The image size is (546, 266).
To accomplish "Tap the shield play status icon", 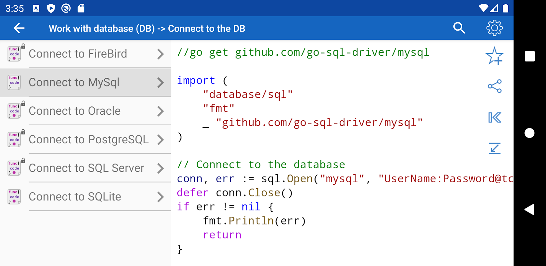I will click(x=51, y=8).
